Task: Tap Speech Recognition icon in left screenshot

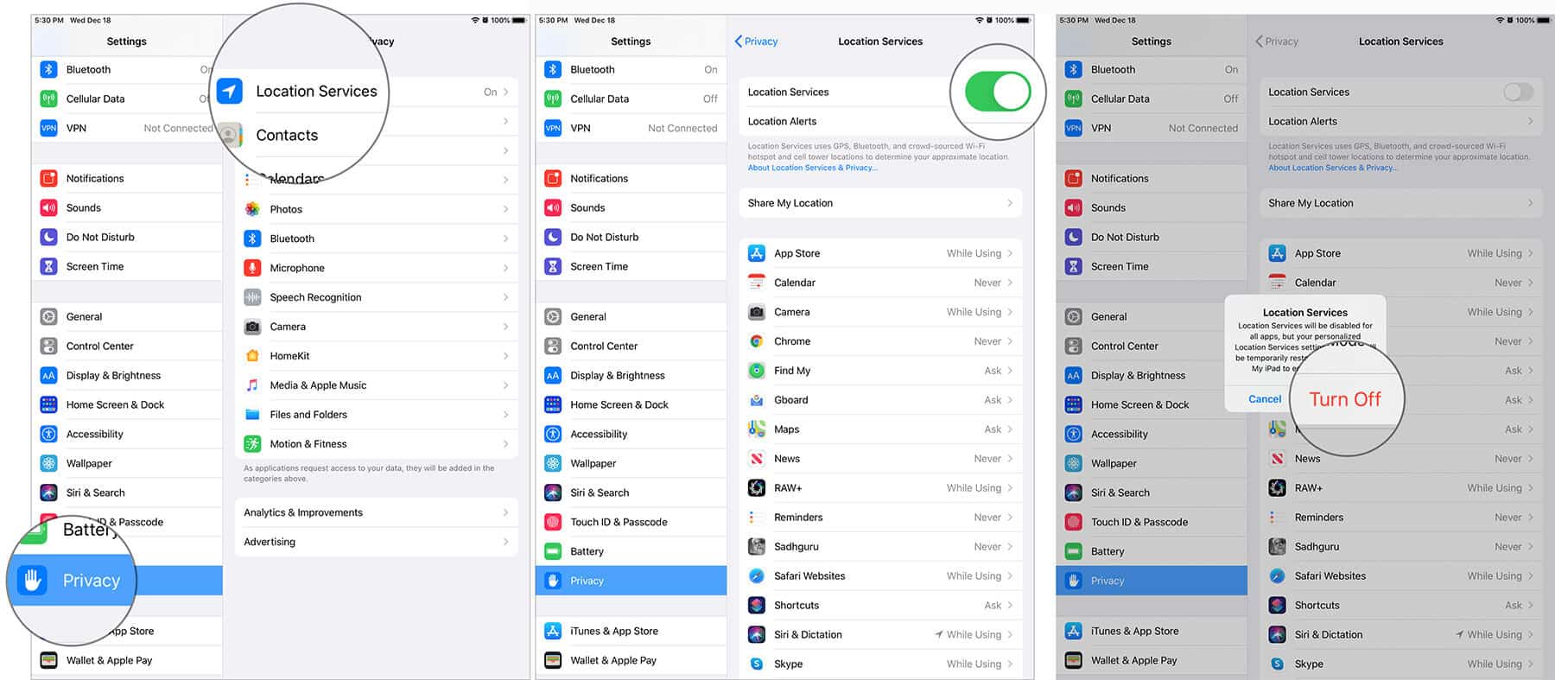Action: pyautogui.click(x=252, y=297)
